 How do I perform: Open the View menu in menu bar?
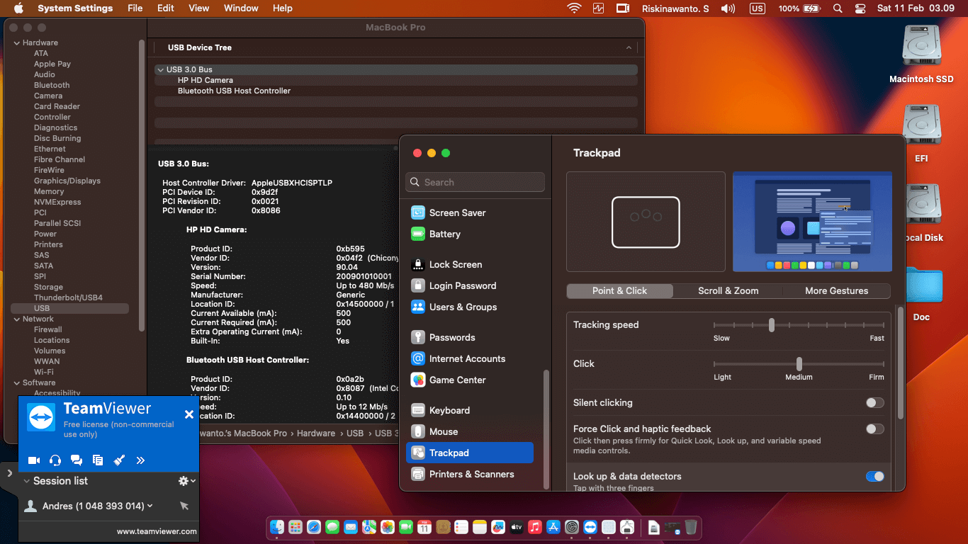click(199, 8)
